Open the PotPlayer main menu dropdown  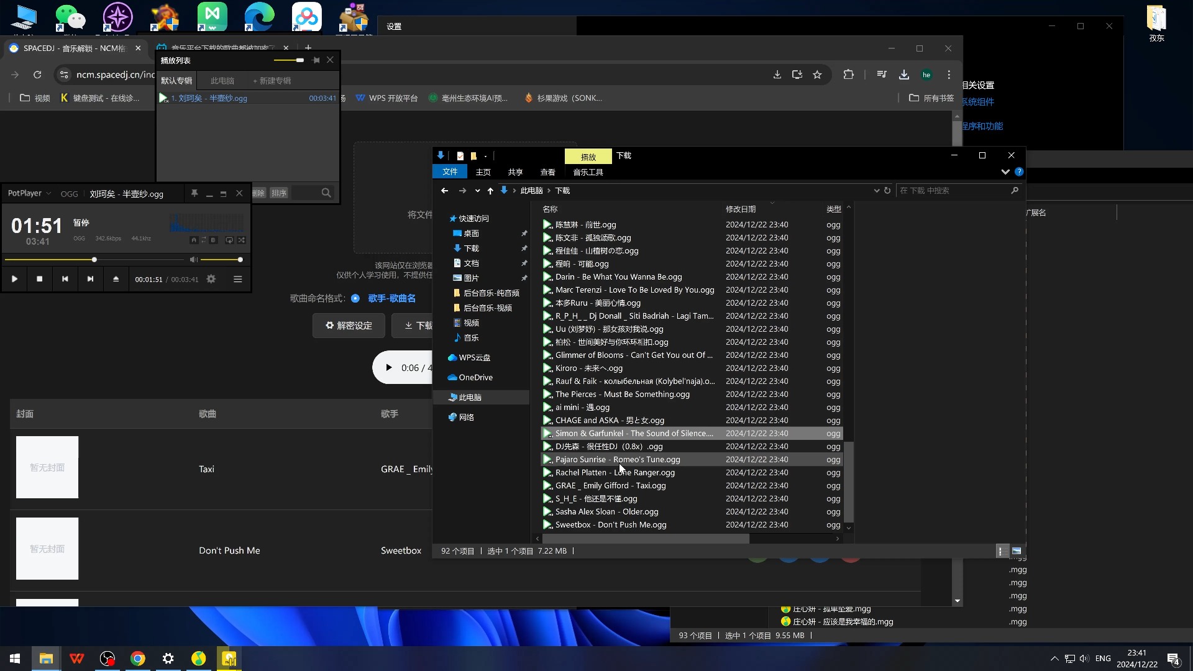click(x=29, y=194)
